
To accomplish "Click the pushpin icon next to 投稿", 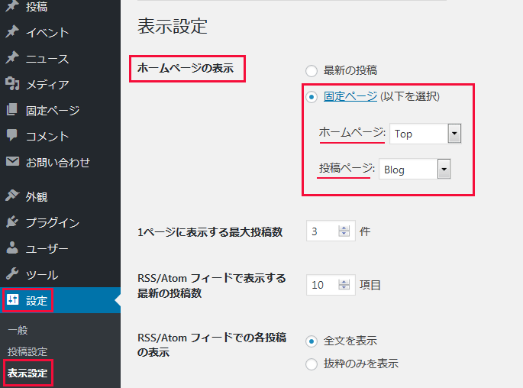I will (x=11, y=7).
